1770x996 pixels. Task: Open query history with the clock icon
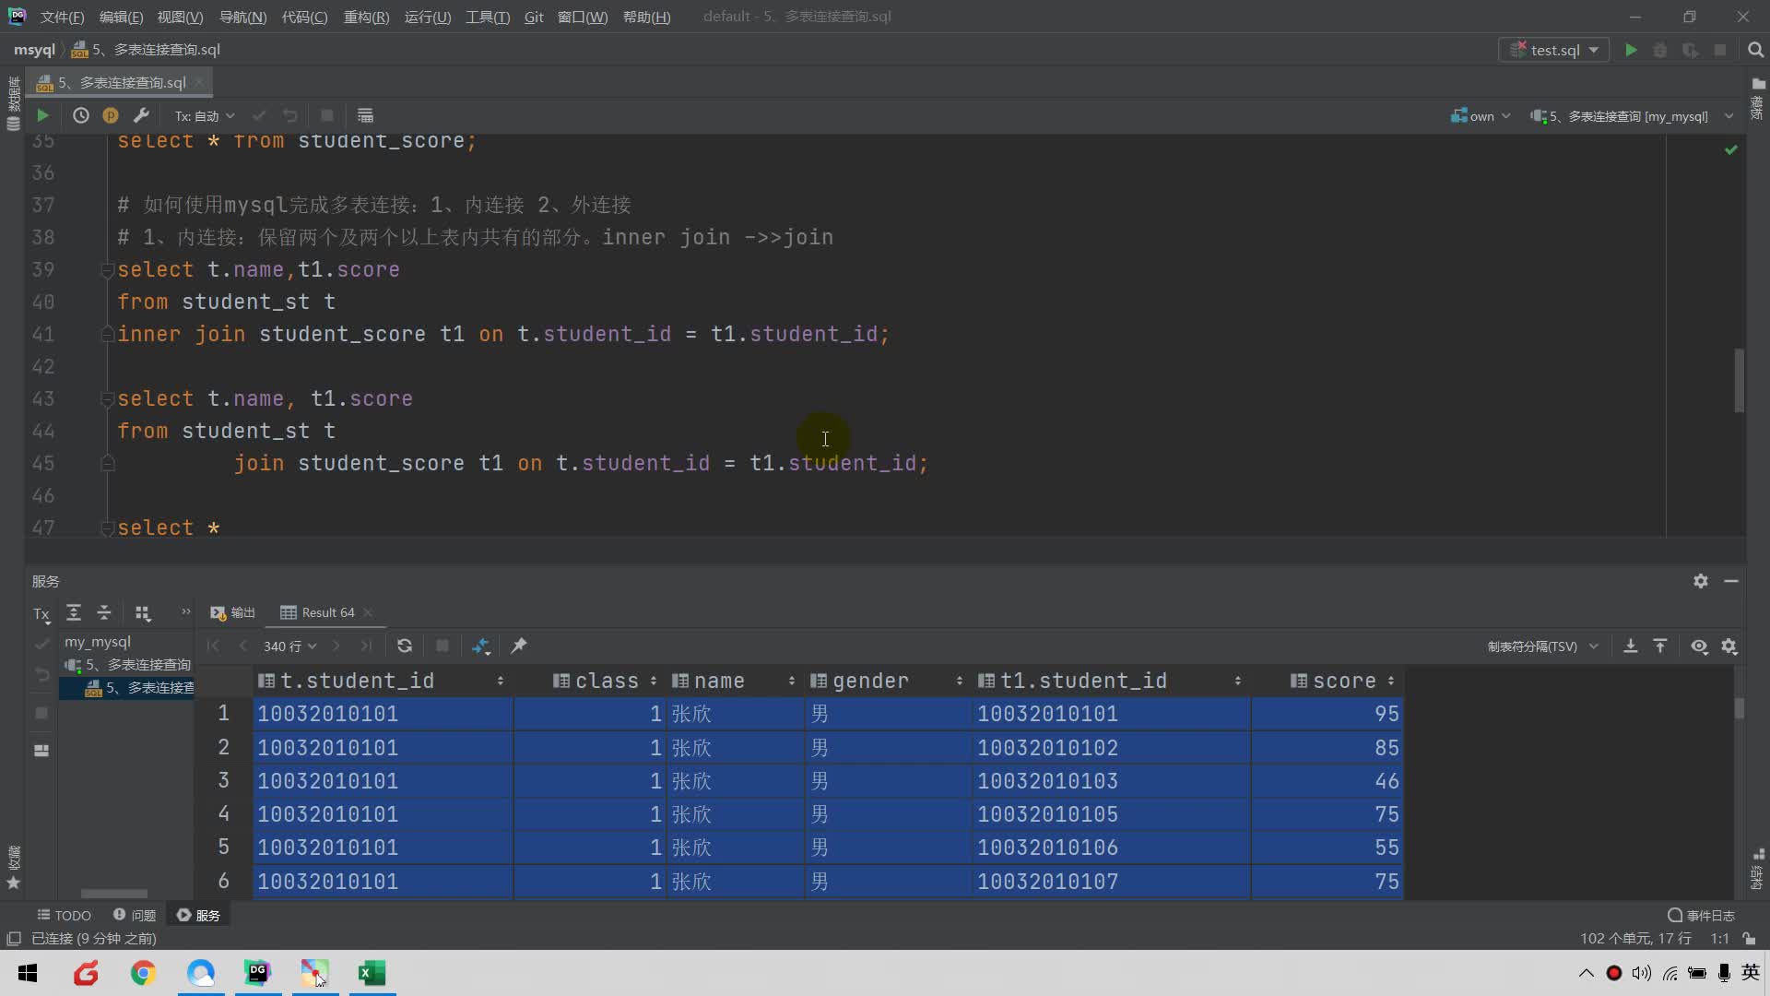[x=81, y=115]
